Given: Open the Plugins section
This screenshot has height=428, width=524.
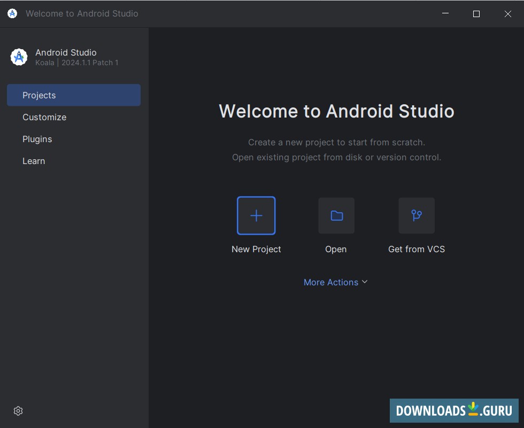Looking at the screenshot, I should tap(37, 139).
